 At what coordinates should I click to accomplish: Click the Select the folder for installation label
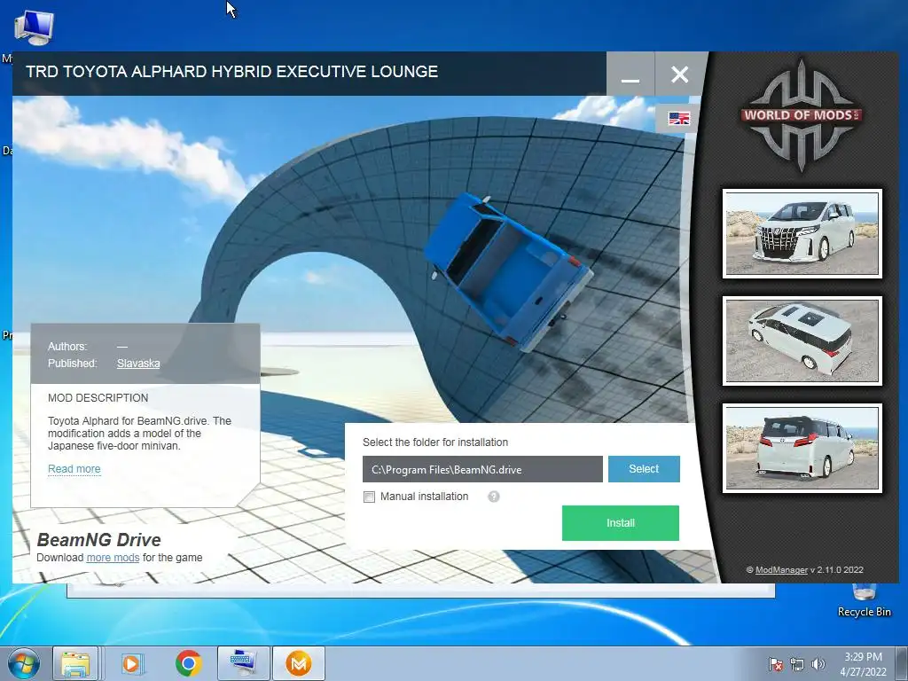click(x=435, y=442)
